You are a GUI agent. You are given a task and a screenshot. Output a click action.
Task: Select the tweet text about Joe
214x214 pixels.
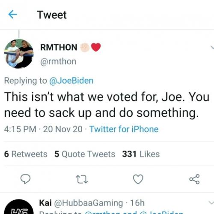point(107,105)
